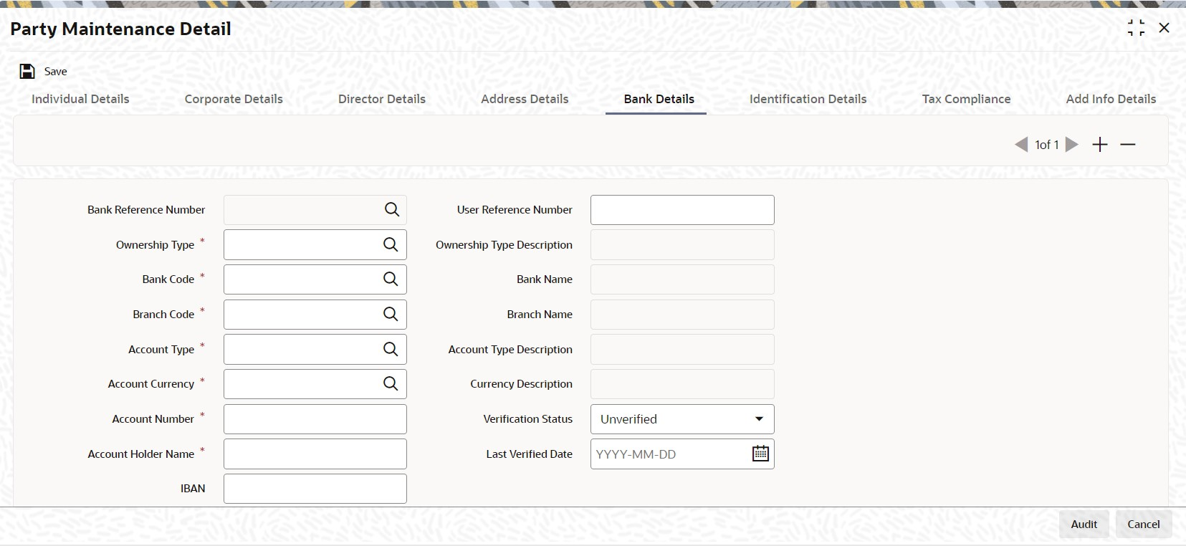Screen dimensions: 1186x546
Task: Switch to Add Info Details tab
Action: point(1111,99)
